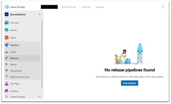Click the Overview icon in sidebar
The image size is (171, 104).
(x=7, y=23)
